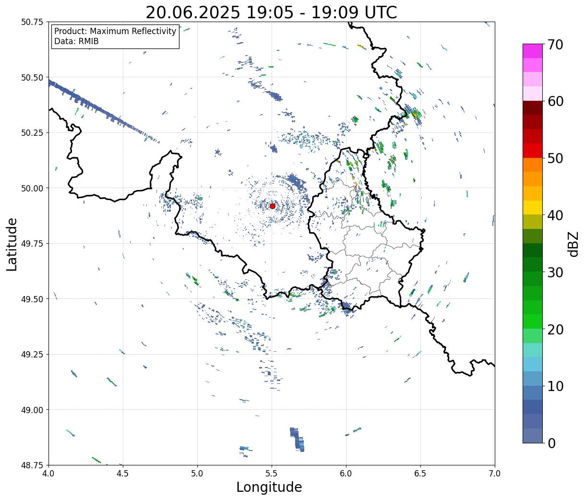Click the magenta swatch at top of colorbar
Image resolution: width=585 pixels, height=499 pixels.
[533, 51]
